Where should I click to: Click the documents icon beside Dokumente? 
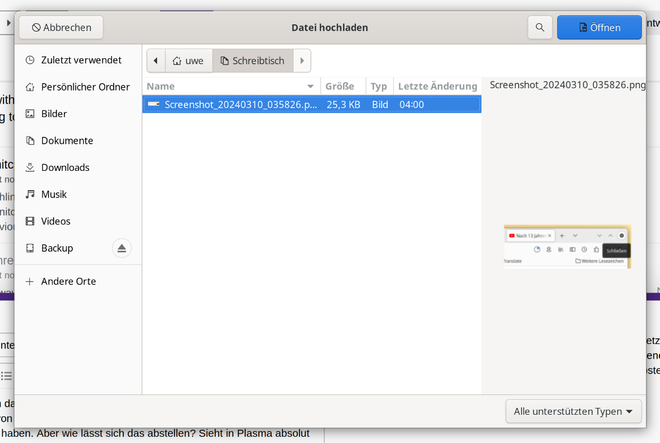point(30,140)
